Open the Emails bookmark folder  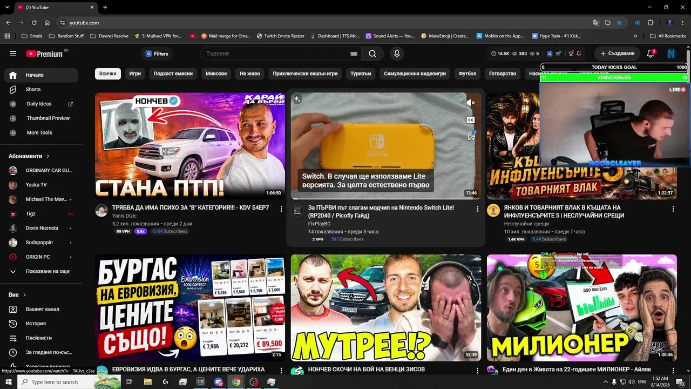32,36
